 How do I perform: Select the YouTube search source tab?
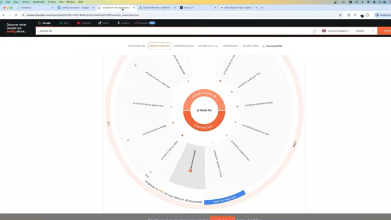(84, 23)
